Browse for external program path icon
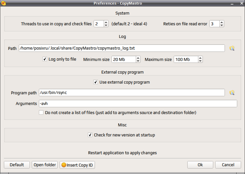245x174 pixels. (x=232, y=93)
